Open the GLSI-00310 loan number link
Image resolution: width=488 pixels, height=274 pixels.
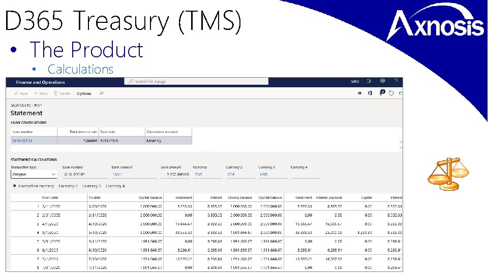(x=22, y=141)
